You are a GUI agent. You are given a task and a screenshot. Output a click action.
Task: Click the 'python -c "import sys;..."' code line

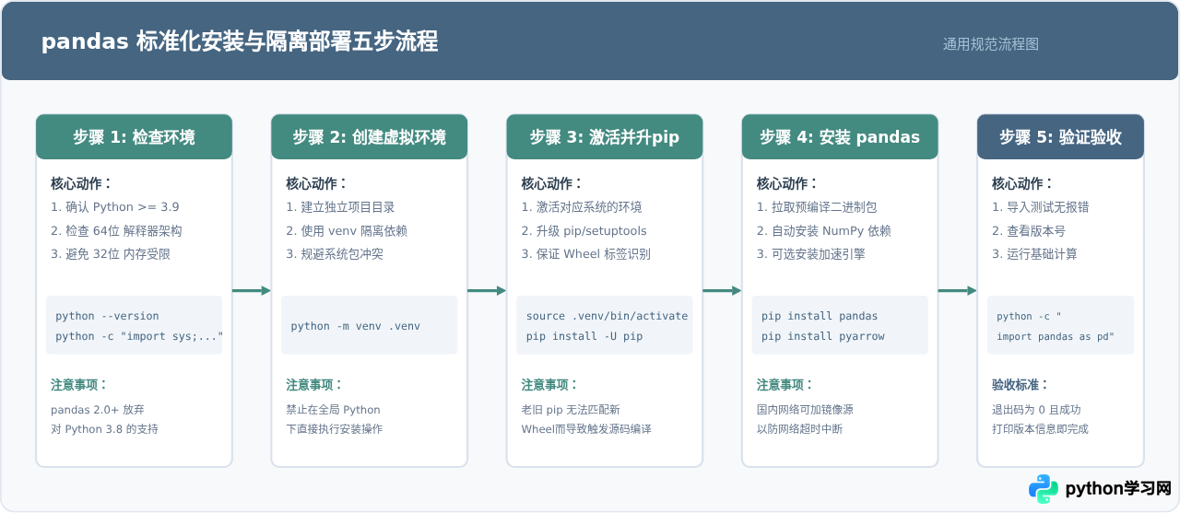coord(139,336)
